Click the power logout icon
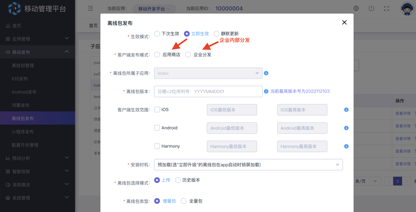 371,8
